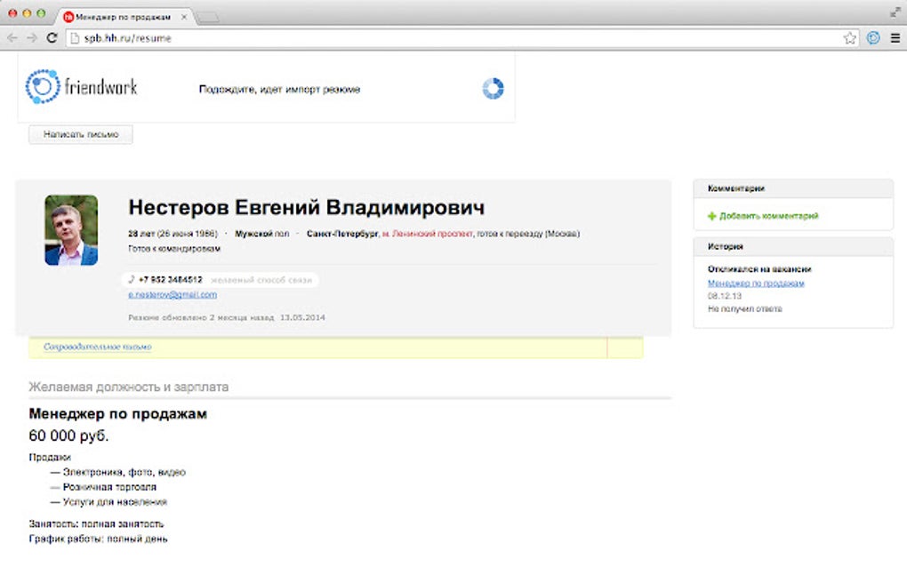907x567 pixels.
Task: Bookmark the page using the star icon
Action: point(848,37)
